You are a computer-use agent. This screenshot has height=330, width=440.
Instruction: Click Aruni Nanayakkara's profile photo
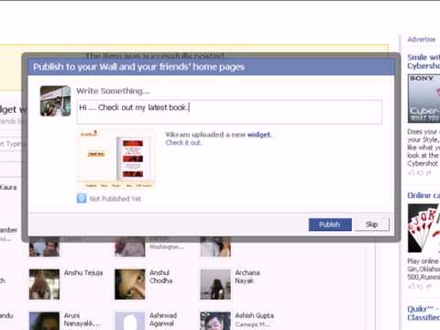pos(44,321)
